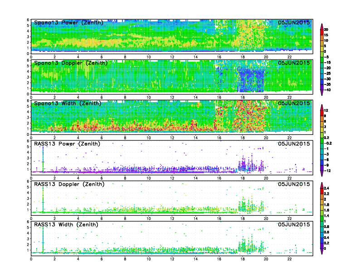
Task: Click the pink top arrow of the bottom colorbar
Action: pyautogui.click(x=322, y=185)
